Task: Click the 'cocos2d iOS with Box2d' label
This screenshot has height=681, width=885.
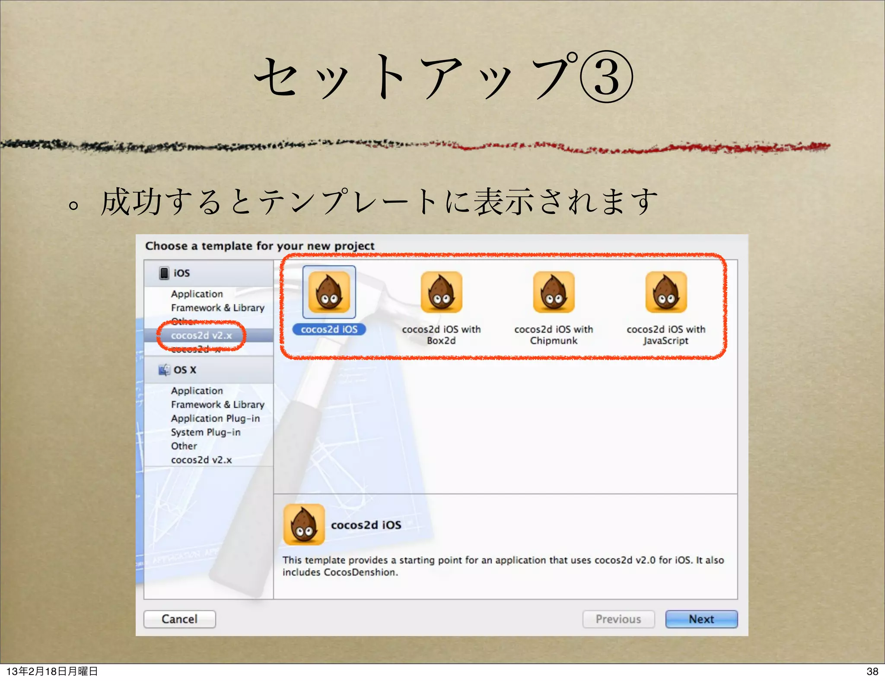Action: 441,335
